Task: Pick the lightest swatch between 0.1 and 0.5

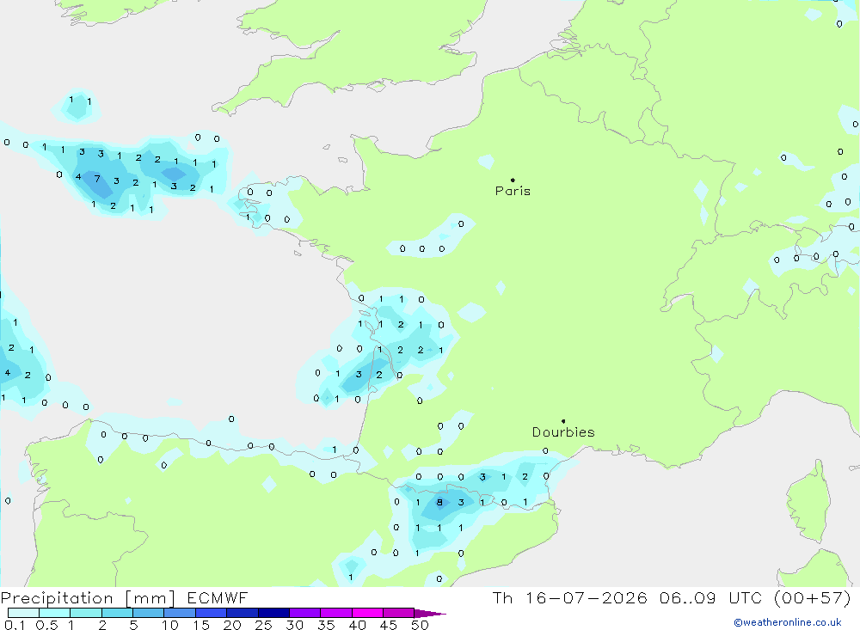Action: [23, 613]
